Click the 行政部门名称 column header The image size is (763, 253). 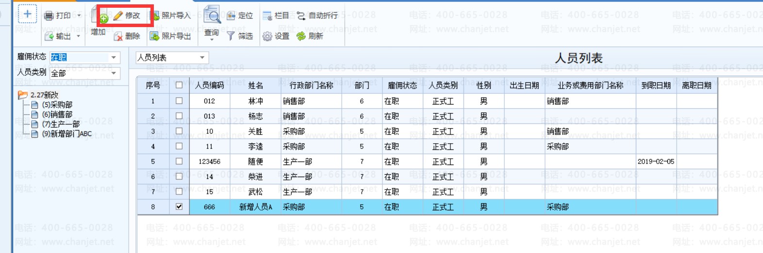coord(311,85)
